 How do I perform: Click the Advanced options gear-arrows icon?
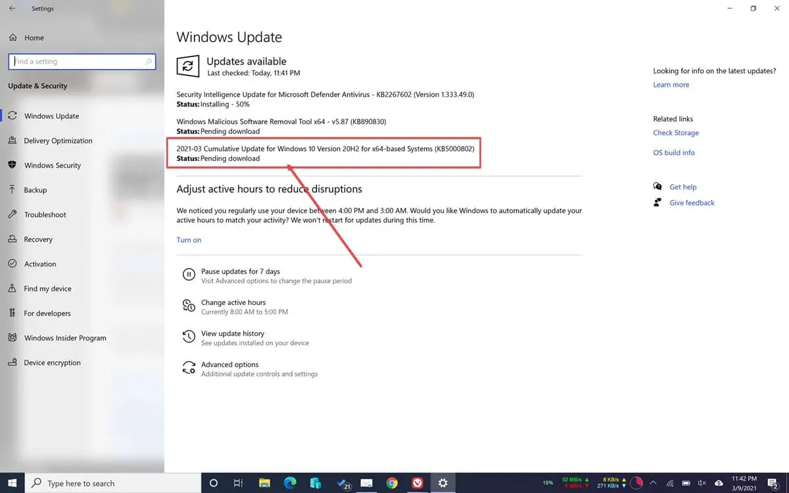[189, 368]
